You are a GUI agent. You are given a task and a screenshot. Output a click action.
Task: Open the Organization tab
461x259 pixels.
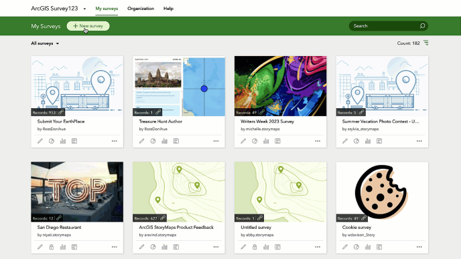point(141,9)
